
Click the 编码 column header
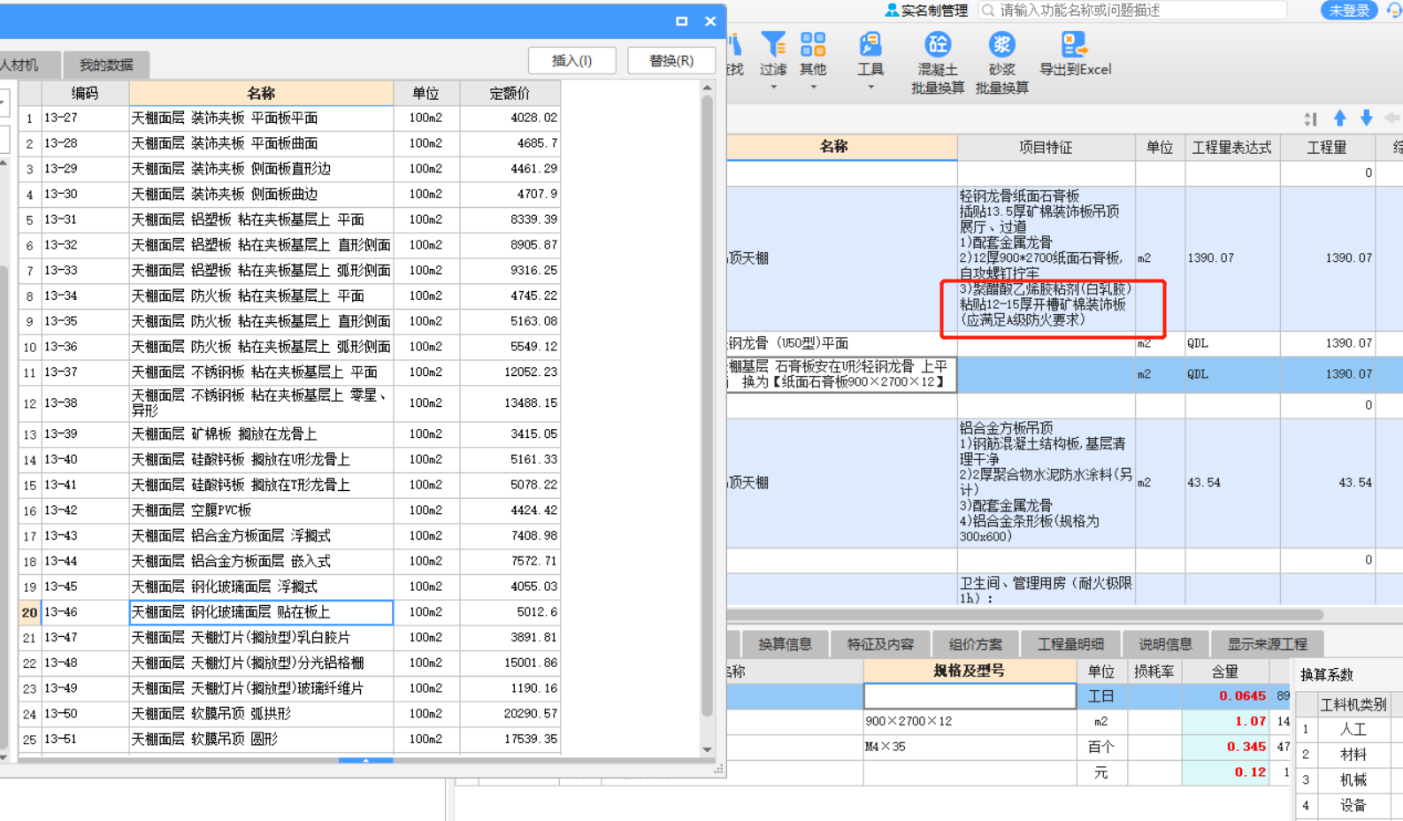[85, 93]
